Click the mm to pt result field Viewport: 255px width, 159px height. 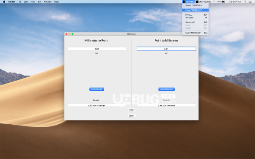pyautogui.click(x=96, y=105)
